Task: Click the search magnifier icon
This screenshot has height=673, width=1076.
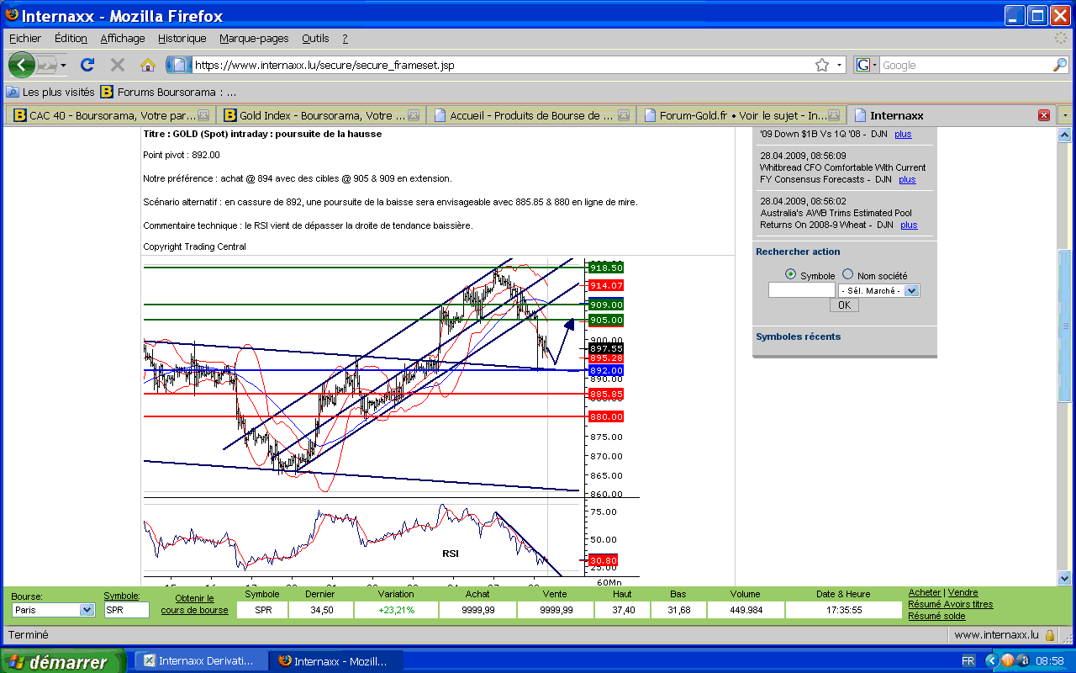Action: [1060, 65]
